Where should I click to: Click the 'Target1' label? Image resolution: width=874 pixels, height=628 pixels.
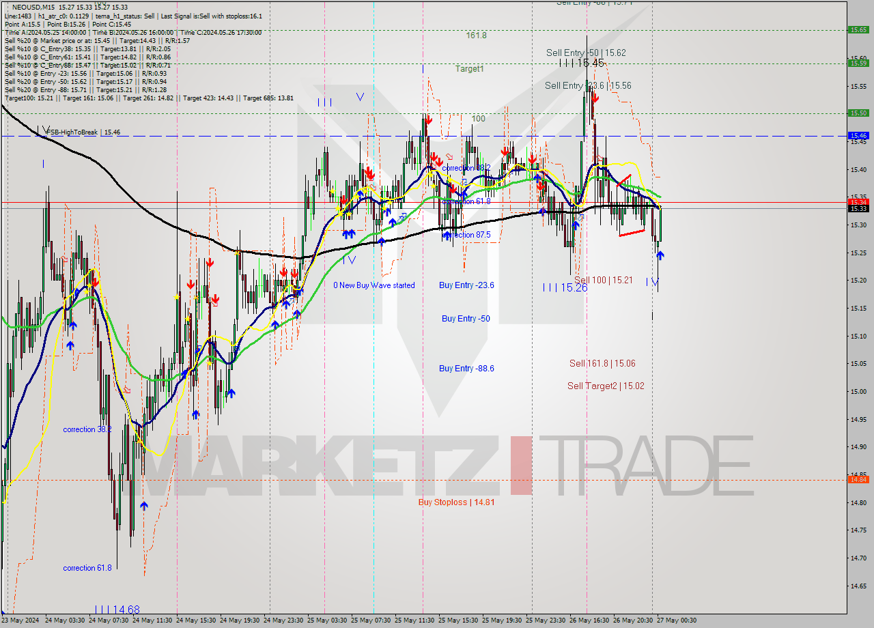[x=470, y=69]
